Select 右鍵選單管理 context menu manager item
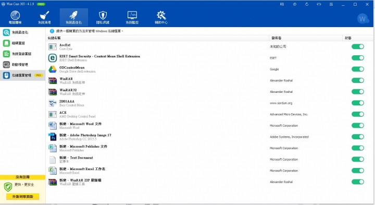The height and width of the screenshot is (205, 375). [x=22, y=75]
